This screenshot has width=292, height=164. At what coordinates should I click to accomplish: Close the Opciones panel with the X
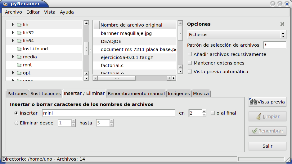(x=282, y=24)
